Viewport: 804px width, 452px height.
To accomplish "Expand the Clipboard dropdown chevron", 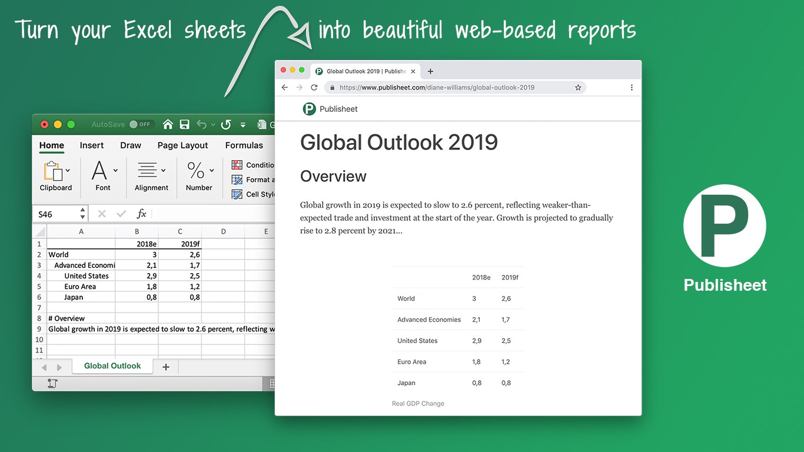I will pos(68,171).
